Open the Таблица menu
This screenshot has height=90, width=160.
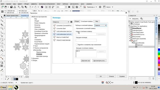[65, 4]
